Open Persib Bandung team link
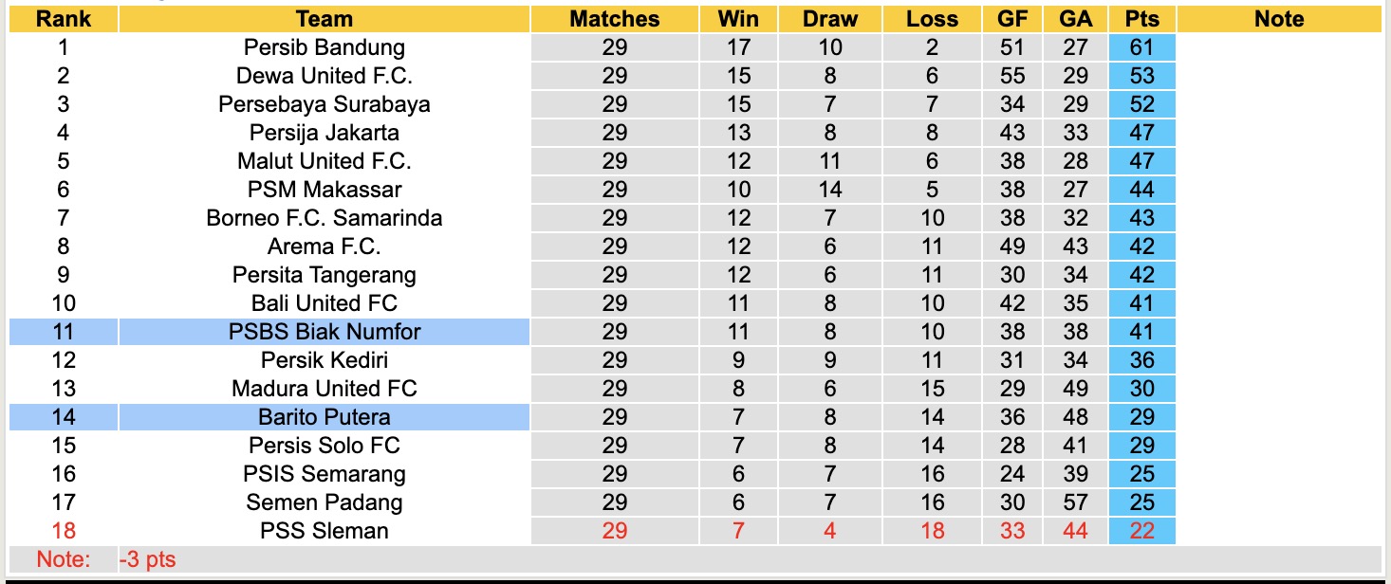The width and height of the screenshot is (1391, 584). pos(325,47)
